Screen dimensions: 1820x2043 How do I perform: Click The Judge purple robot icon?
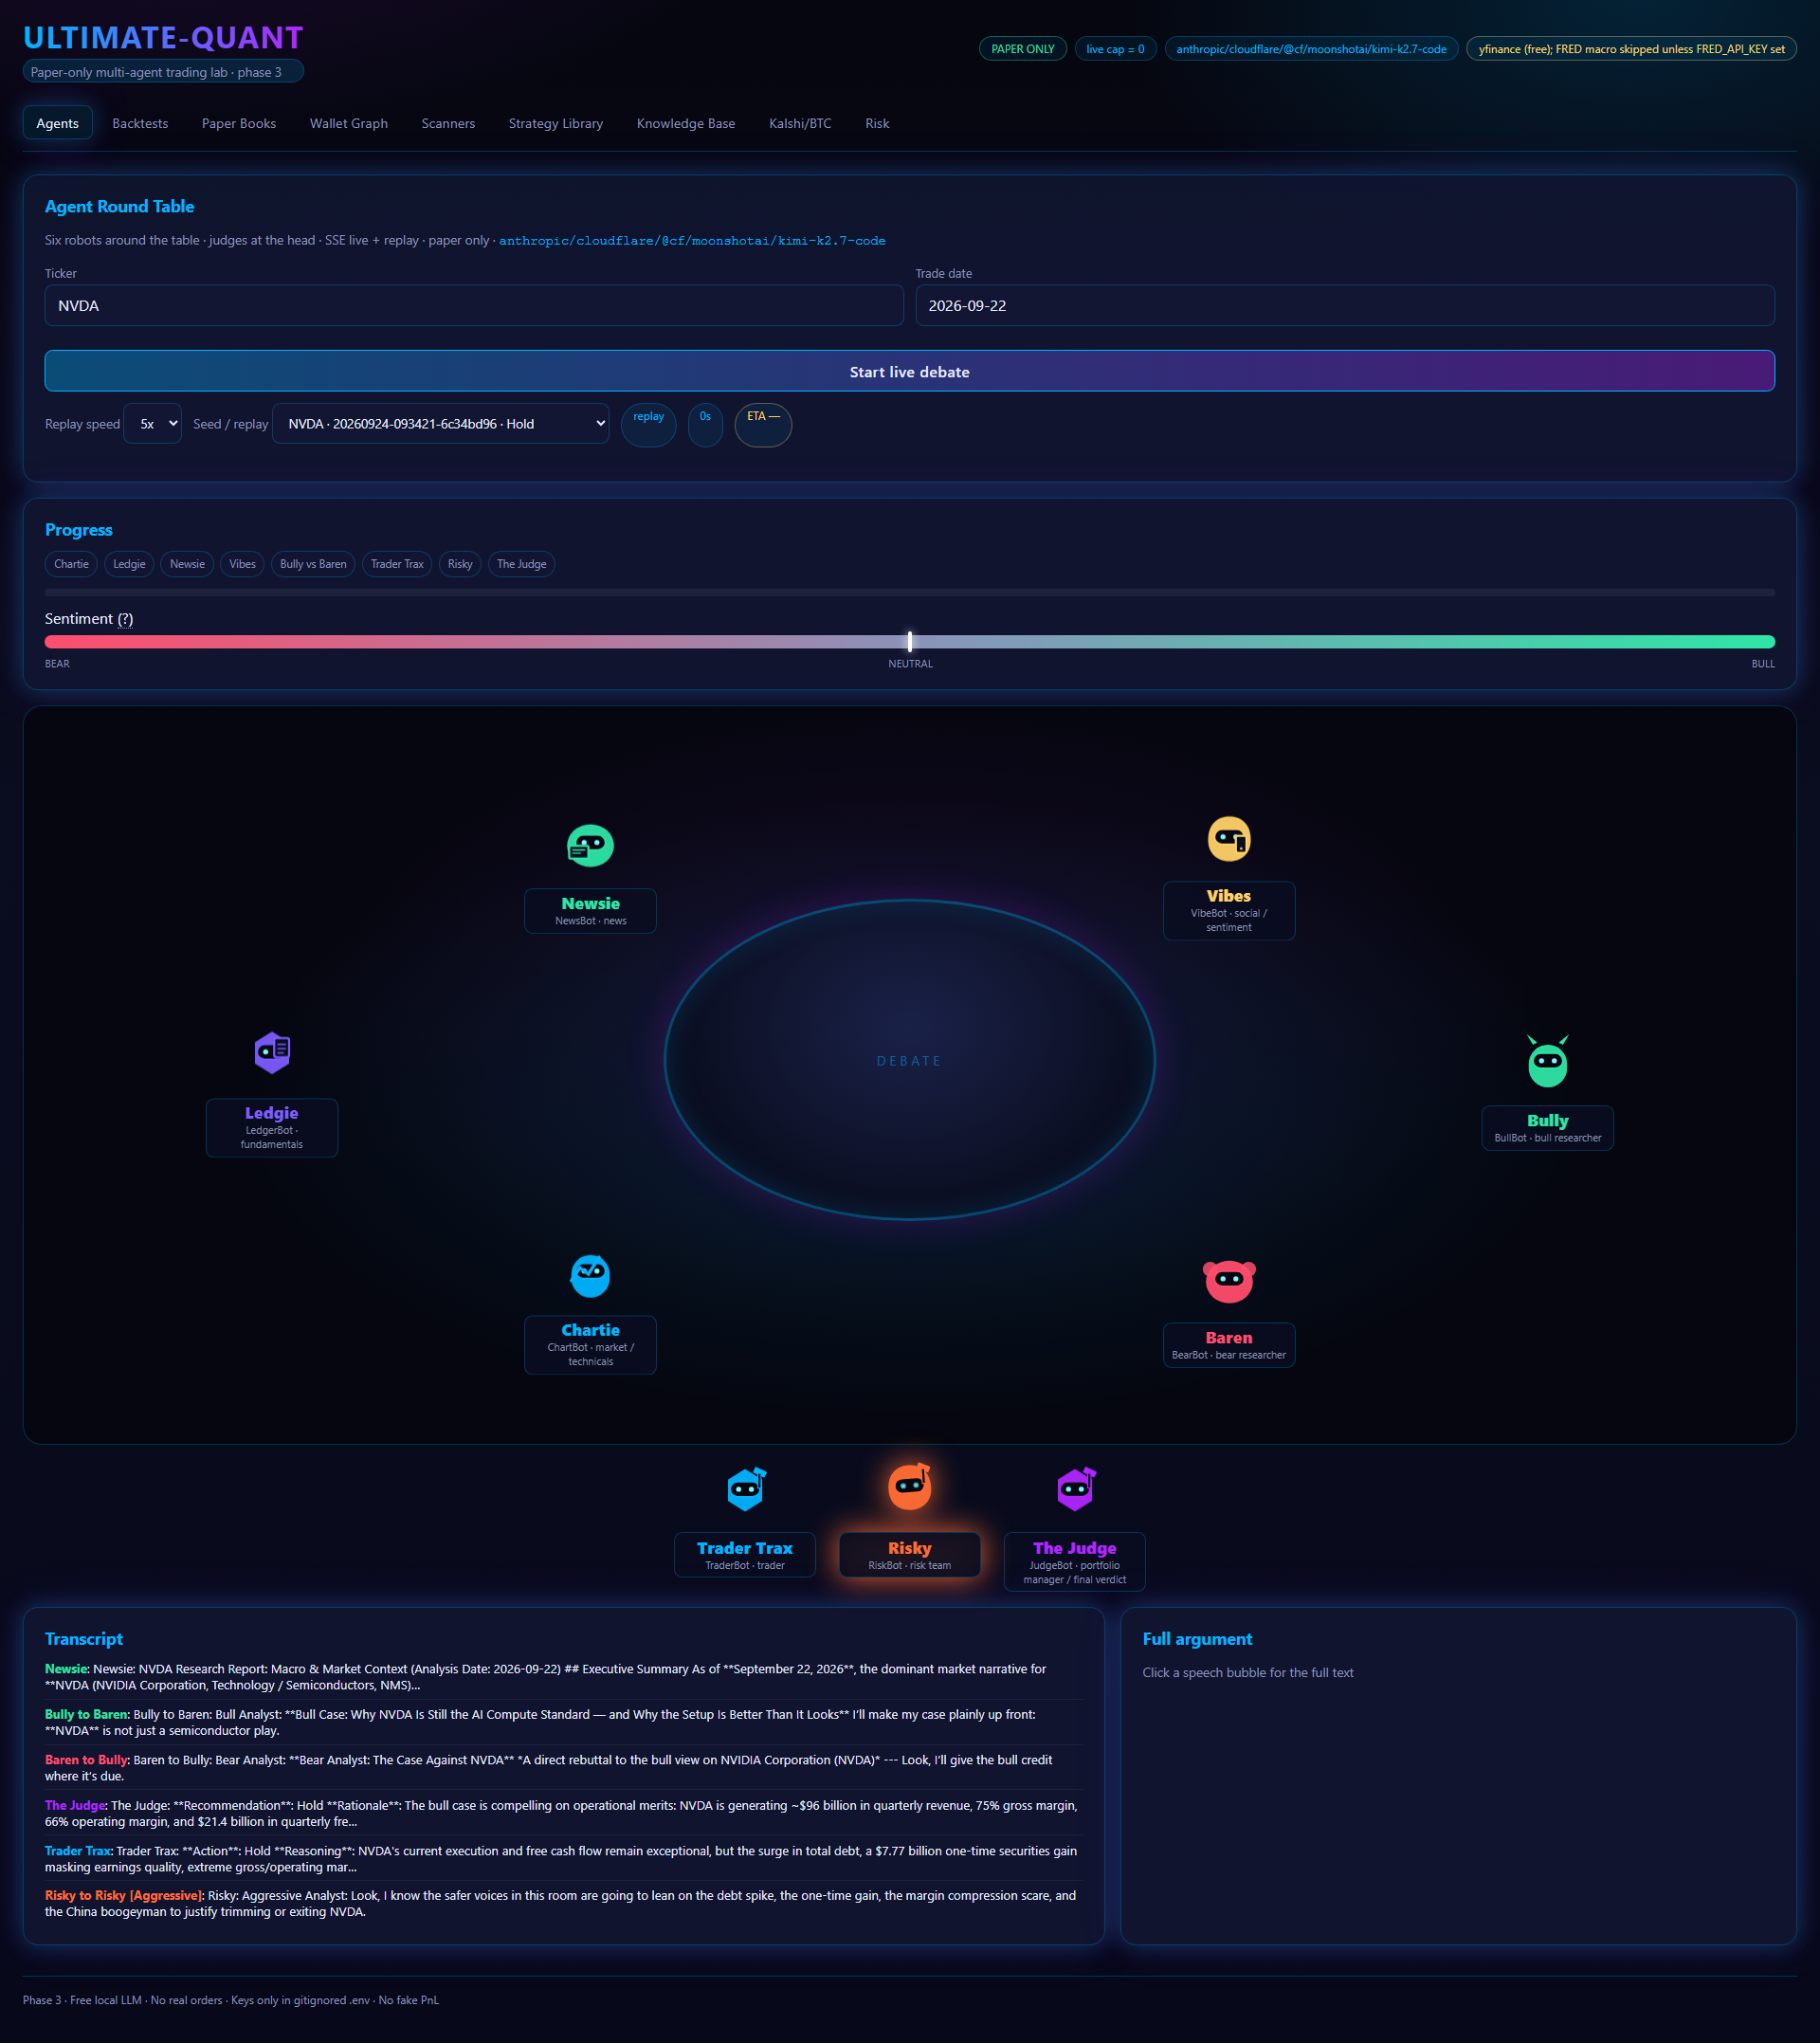tap(1075, 1489)
